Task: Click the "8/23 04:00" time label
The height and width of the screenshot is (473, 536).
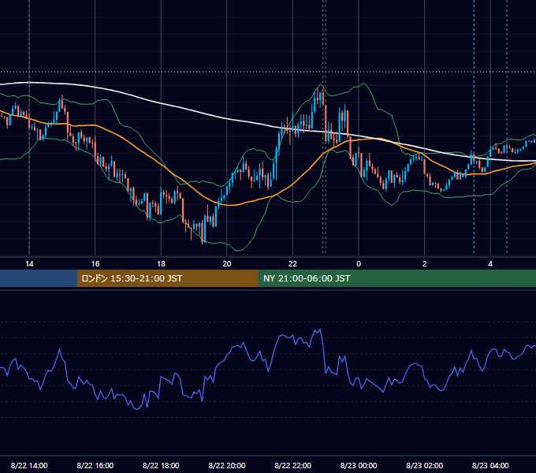Action: click(x=490, y=465)
